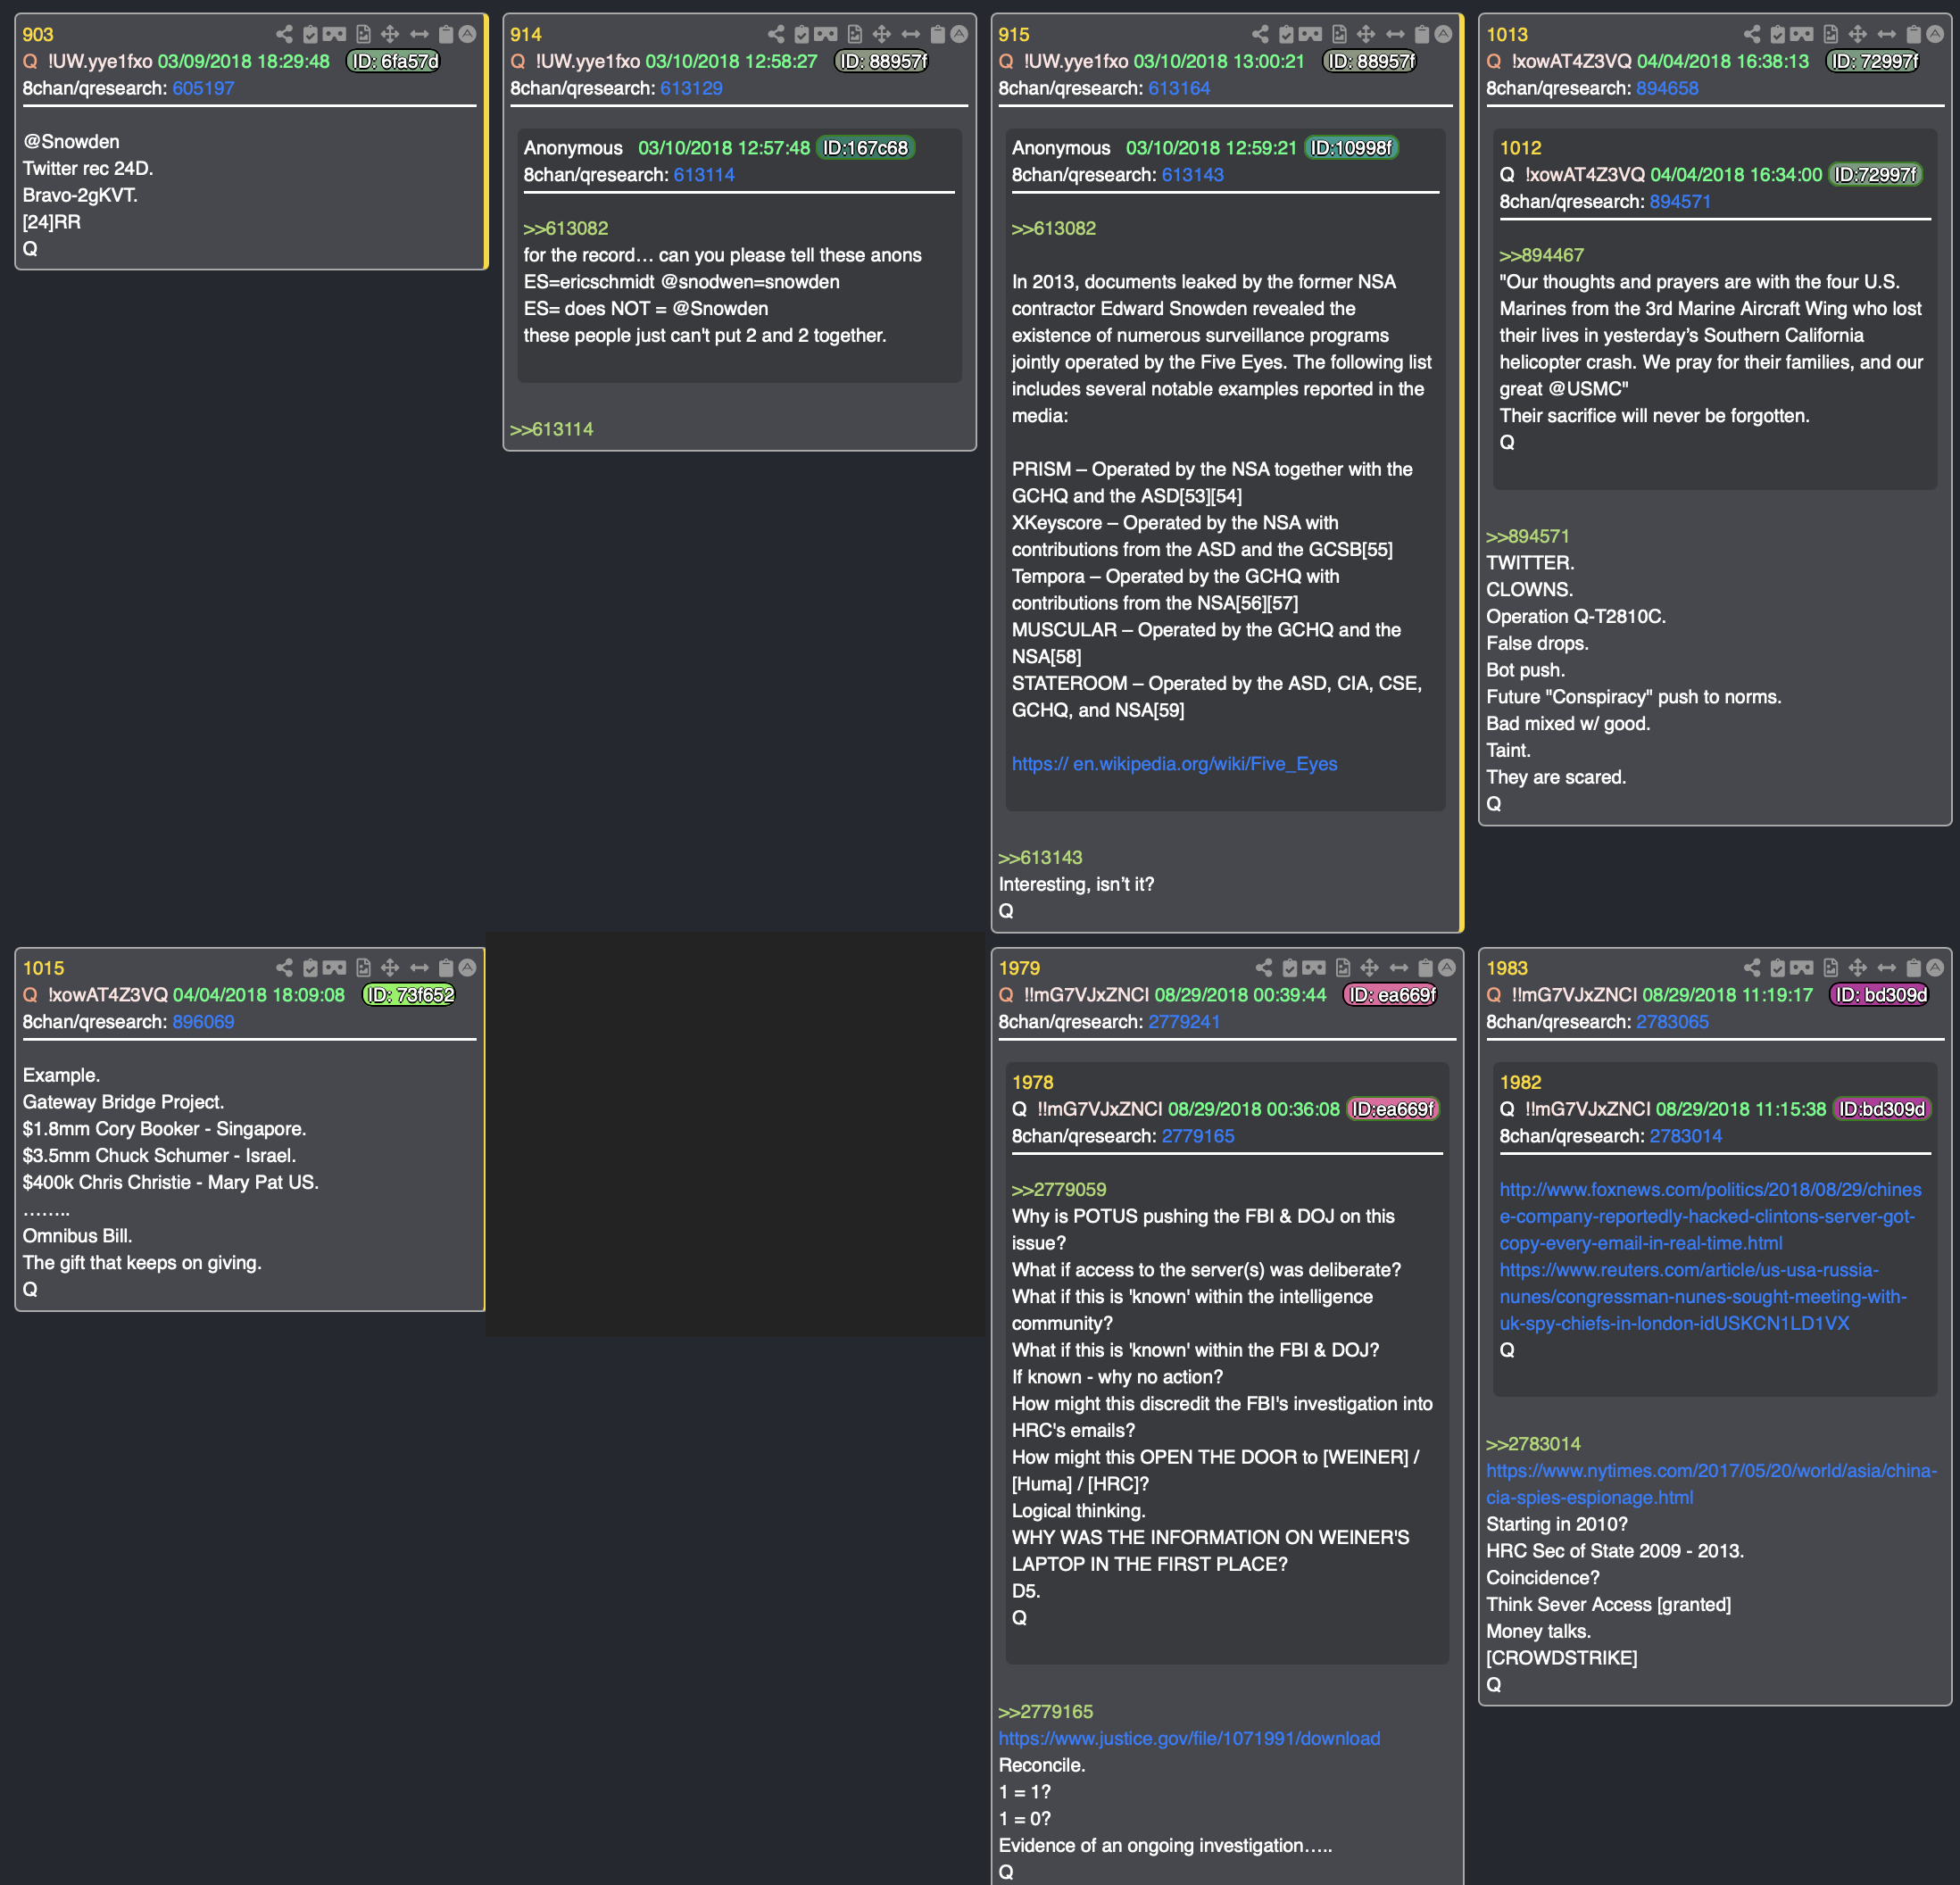This screenshot has width=1960, height=1885.
Task: Open 8chan post link 896069
Action: 203,1022
